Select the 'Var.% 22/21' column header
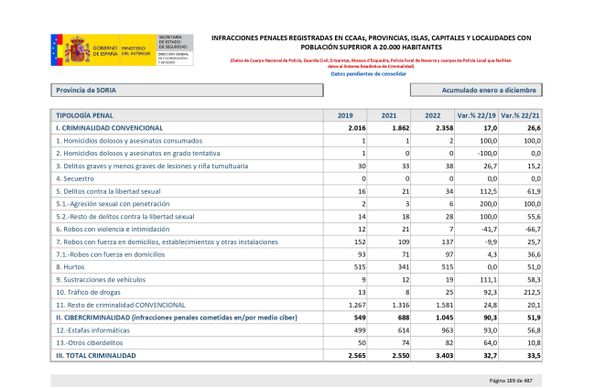Image resolution: width=595 pixels, height=388 pixels. click(x=520, y=115)
